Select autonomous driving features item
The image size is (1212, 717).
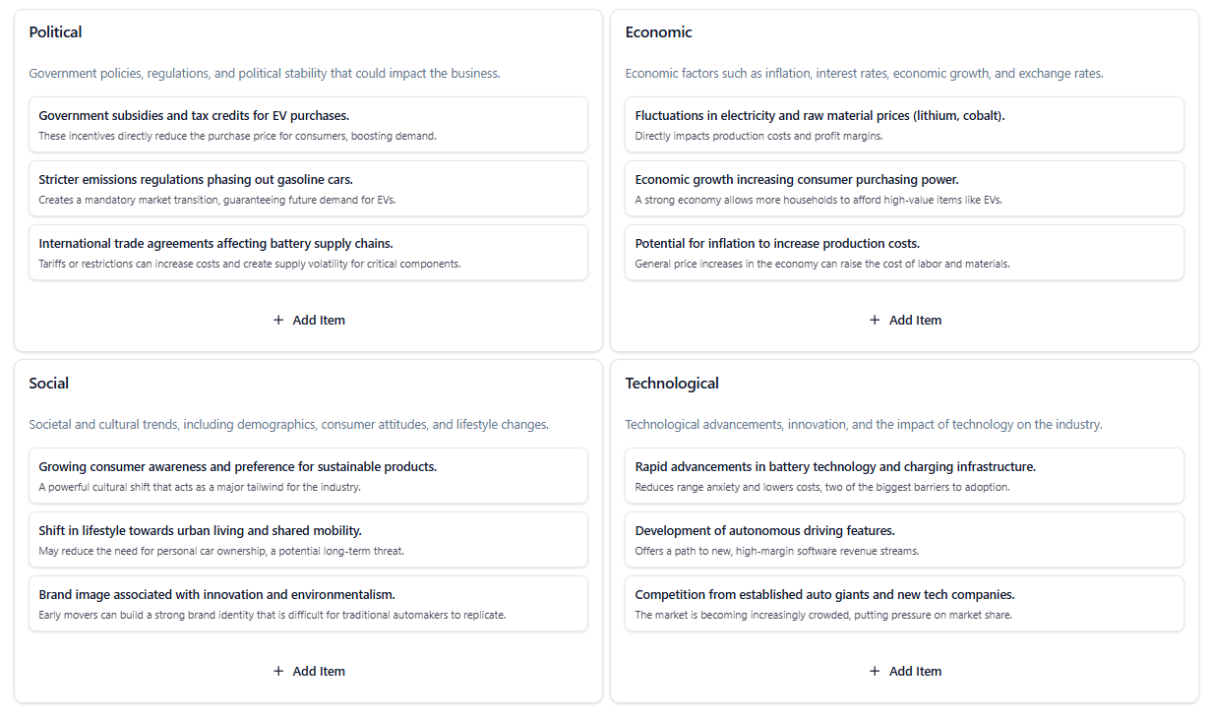(x=904, y=539)
